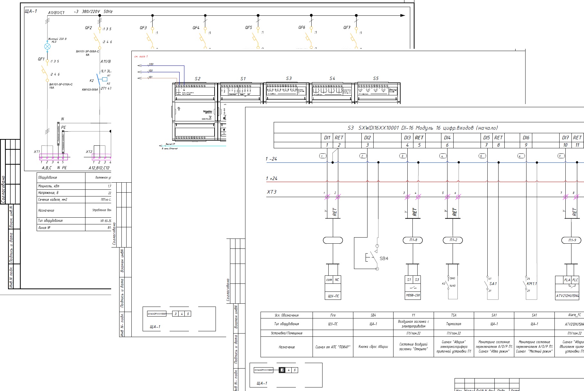Screen dimensions: 584x391
Task: Click the DI6 column header
Action: 526,137
